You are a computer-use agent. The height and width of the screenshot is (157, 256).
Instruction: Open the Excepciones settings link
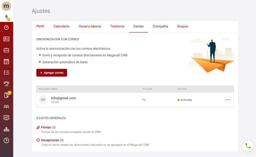click(x=50, y=140)
